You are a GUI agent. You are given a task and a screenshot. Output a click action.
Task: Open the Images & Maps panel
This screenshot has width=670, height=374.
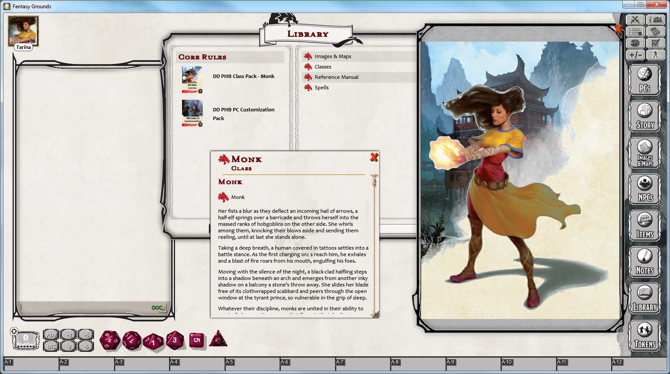tap(645, 152)
